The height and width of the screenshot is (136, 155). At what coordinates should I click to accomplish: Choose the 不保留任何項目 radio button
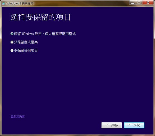[12, 51]
